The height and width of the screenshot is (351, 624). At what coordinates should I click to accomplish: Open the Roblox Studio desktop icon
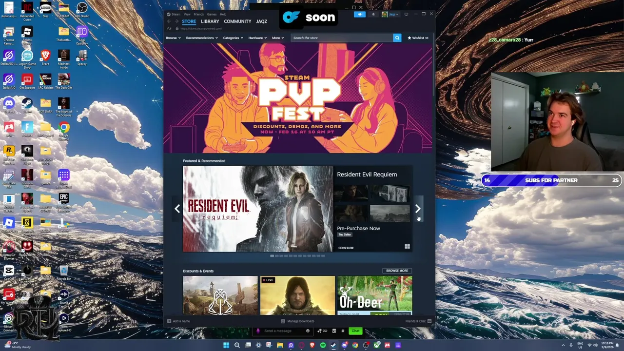[27, 36]
